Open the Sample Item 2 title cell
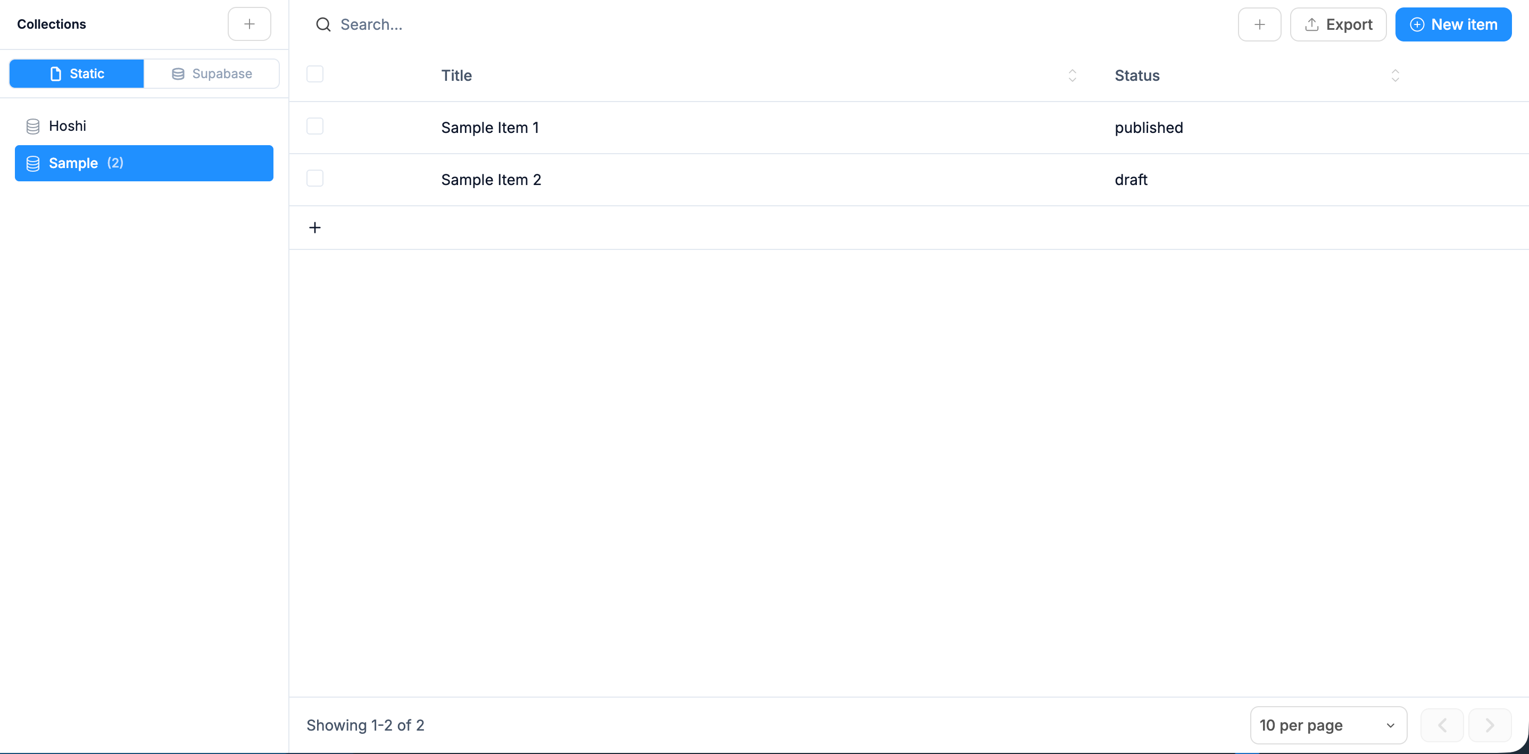Screen dimensions: 1529x754 [491, 180]
